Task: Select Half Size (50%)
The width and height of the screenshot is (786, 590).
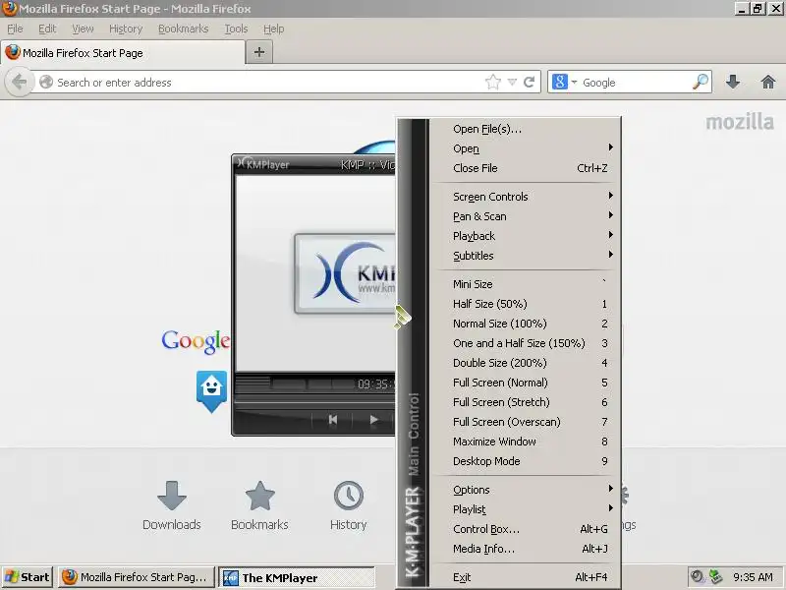Action: click(x=527, y=304)
